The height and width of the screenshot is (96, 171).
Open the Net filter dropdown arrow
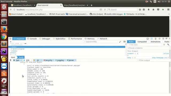point(21,60)
